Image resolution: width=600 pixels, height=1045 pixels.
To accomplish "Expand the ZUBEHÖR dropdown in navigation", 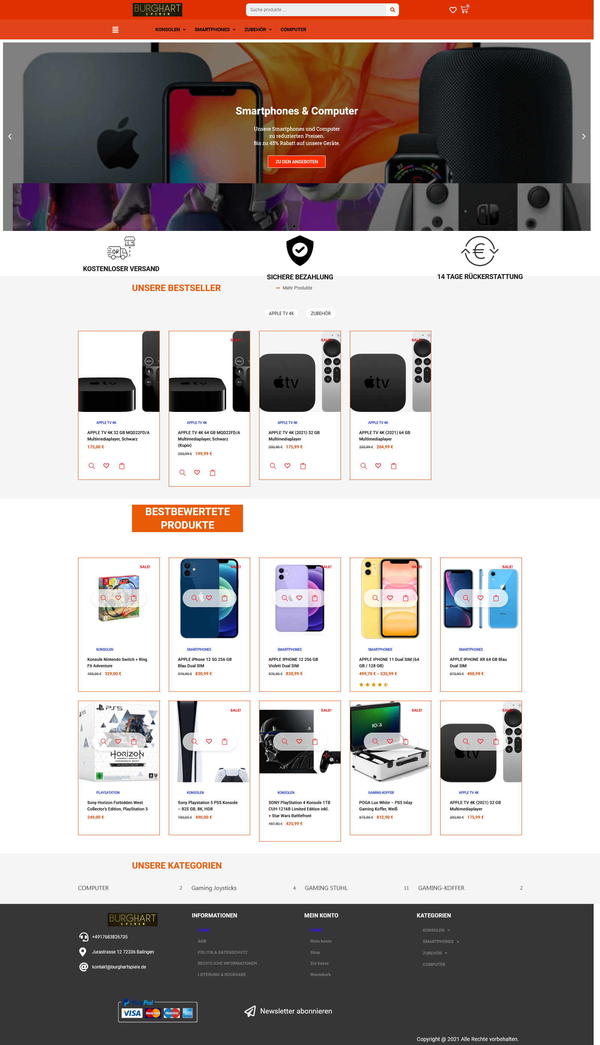I will click(258, 30).
